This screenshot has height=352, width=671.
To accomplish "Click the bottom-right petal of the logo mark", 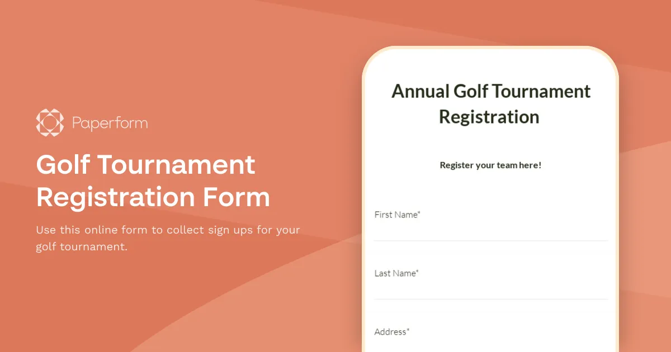I will point(58,130).
